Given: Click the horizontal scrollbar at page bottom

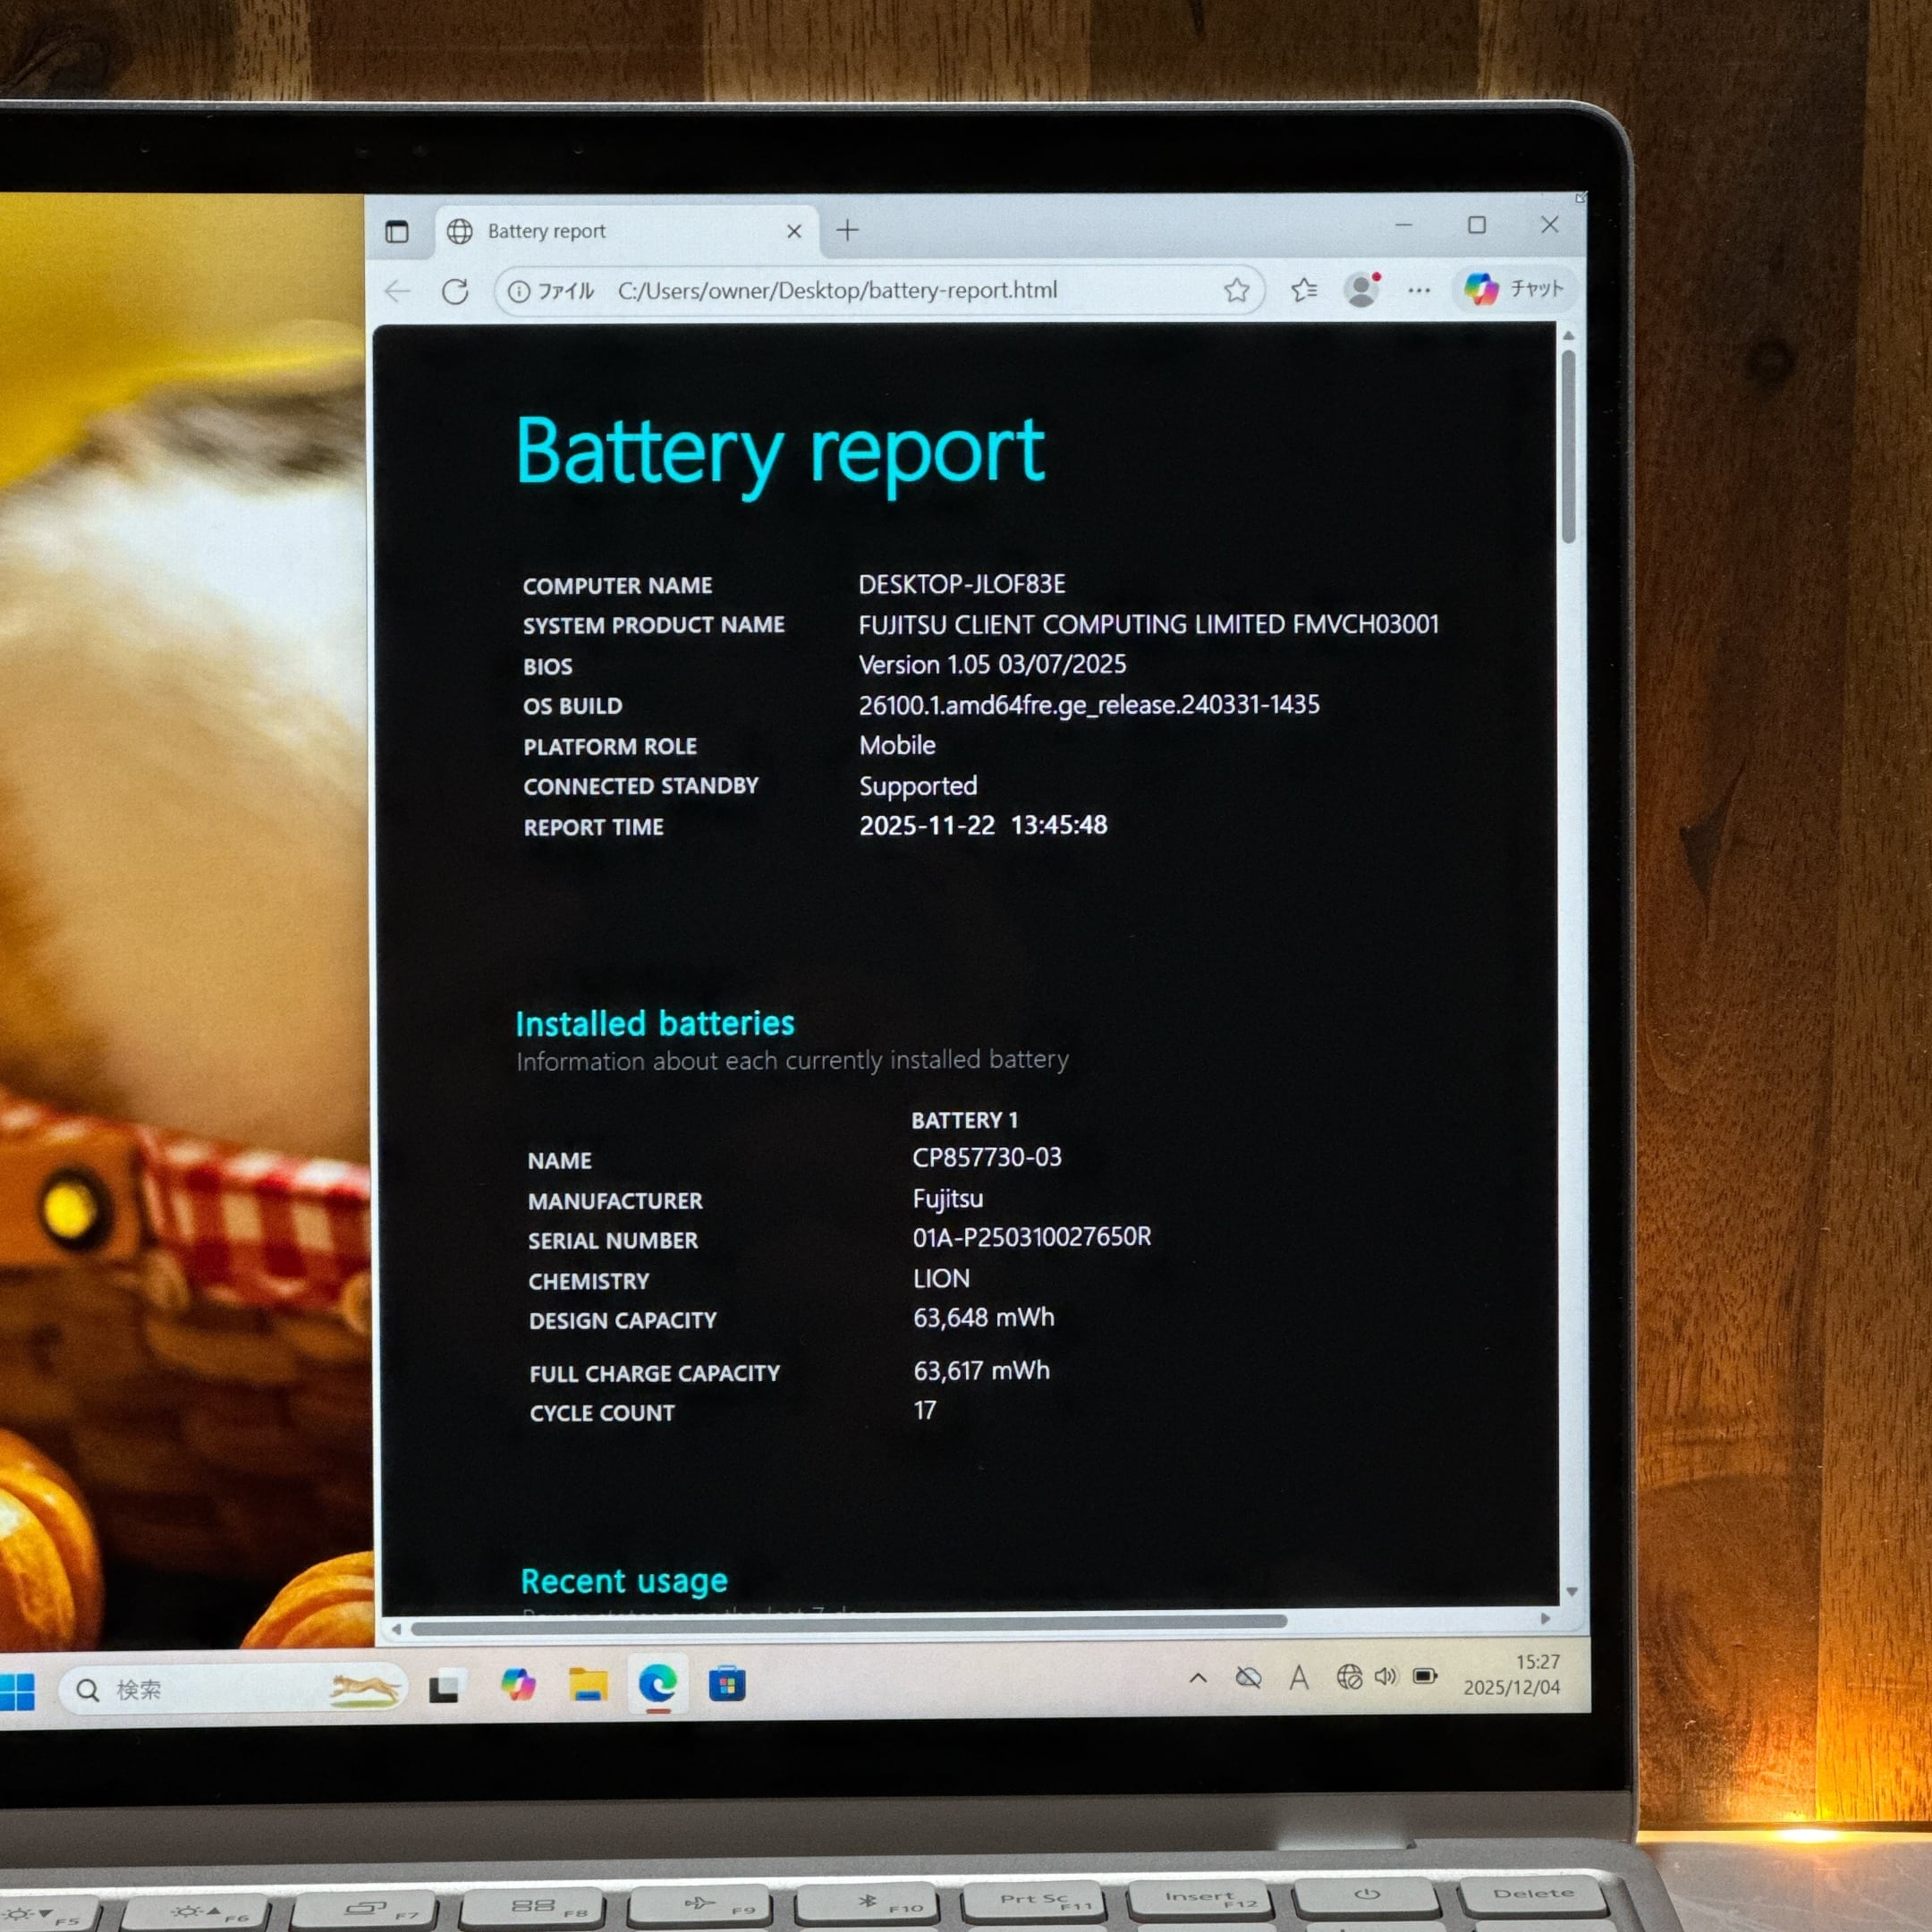Looking at the screenshot, I should (x=848, y=1622).
